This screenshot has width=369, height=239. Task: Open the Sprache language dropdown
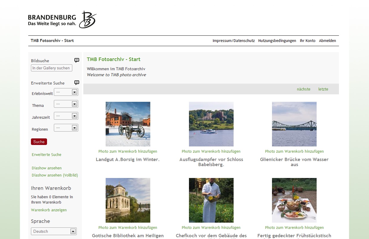(x=54, y=231)
